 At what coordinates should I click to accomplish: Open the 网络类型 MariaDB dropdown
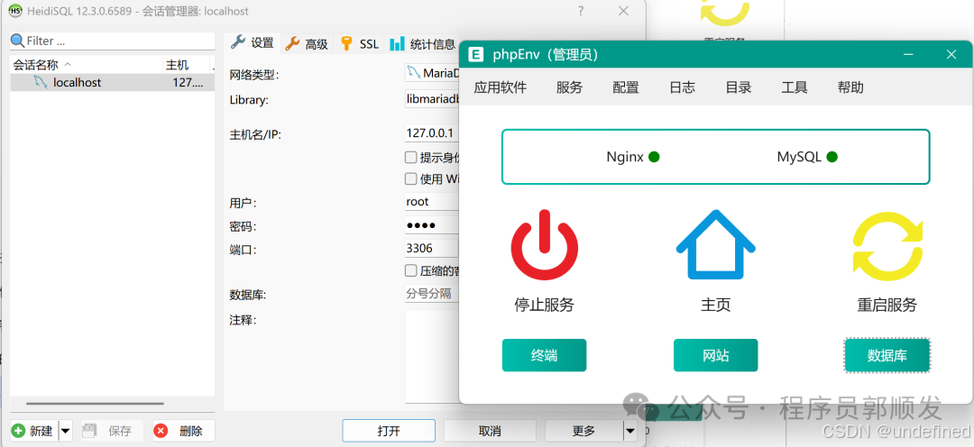click(x=432, y=73)
